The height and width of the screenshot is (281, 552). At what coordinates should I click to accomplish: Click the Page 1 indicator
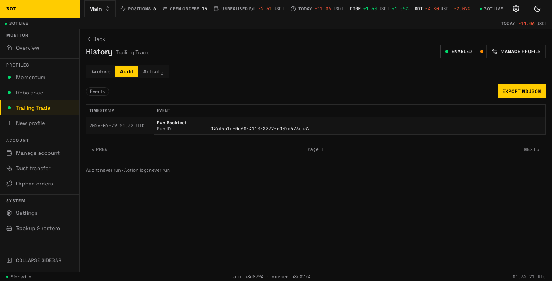click(316, 149)
